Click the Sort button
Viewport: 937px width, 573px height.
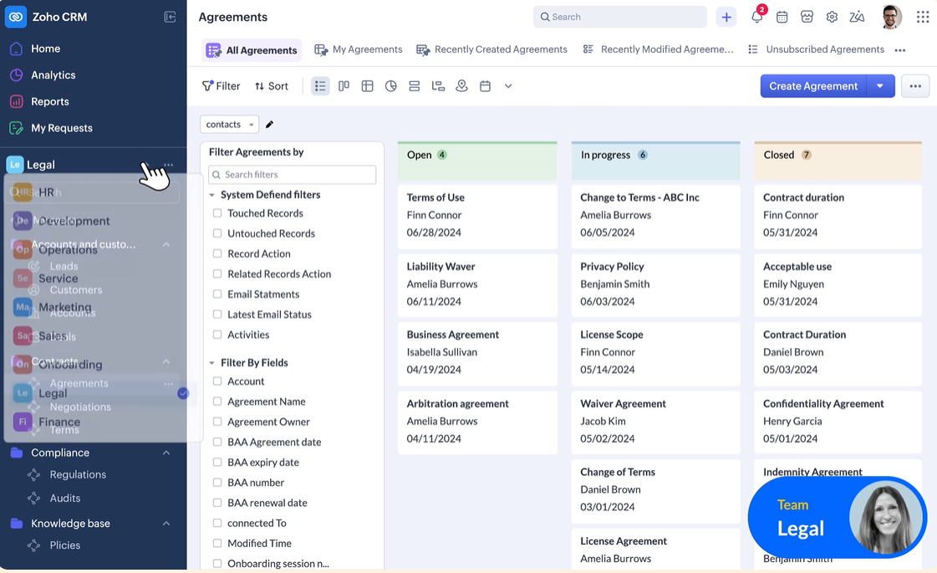[x=272, y=86]
